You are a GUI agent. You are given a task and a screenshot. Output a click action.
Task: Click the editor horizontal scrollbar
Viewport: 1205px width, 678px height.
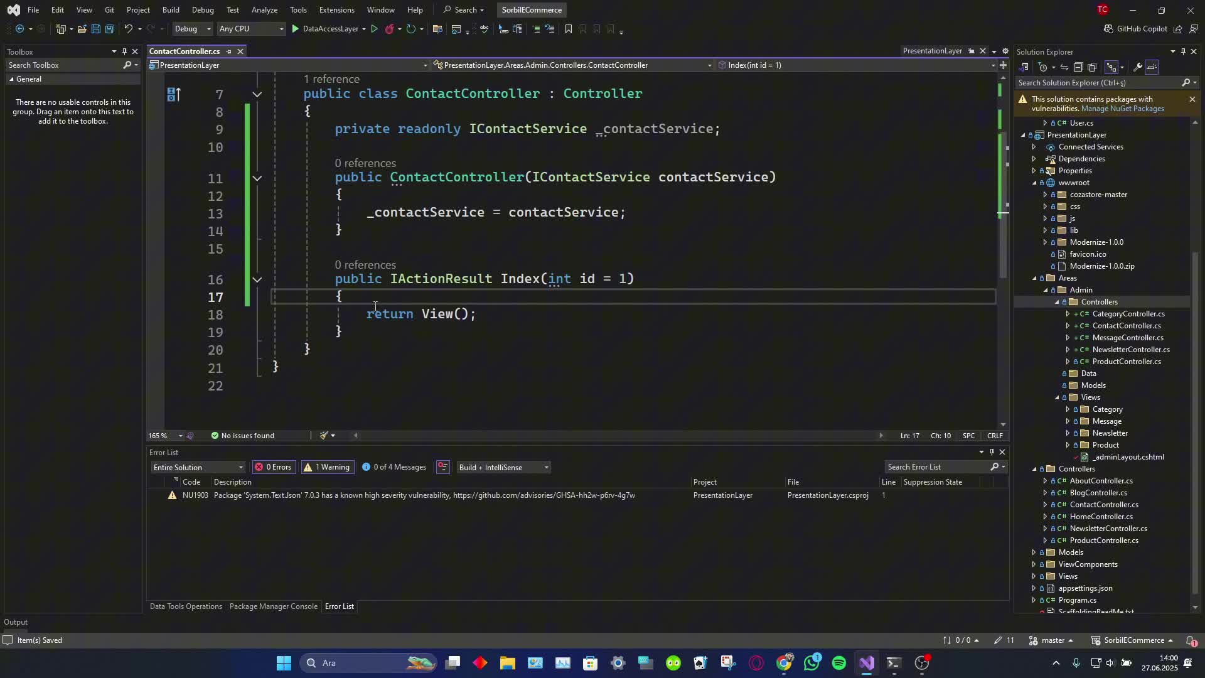click(x=618, y=436)
